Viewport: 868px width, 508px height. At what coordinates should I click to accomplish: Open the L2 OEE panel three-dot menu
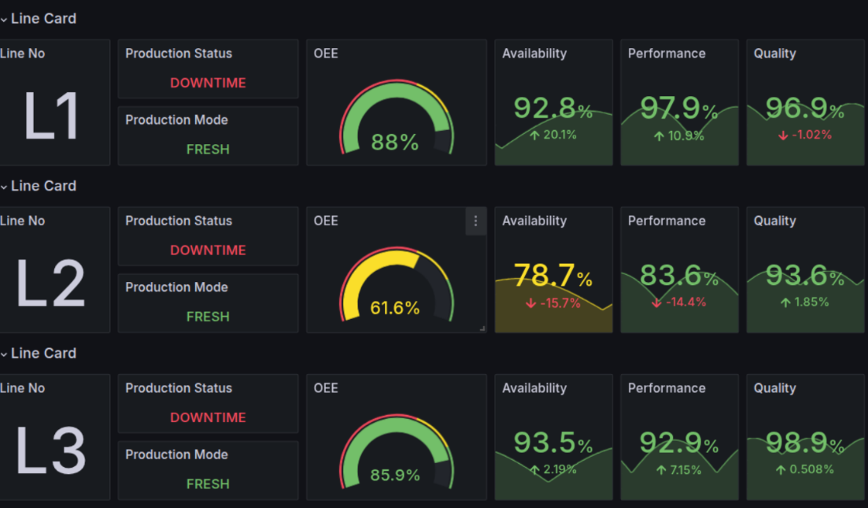(475, 221)
